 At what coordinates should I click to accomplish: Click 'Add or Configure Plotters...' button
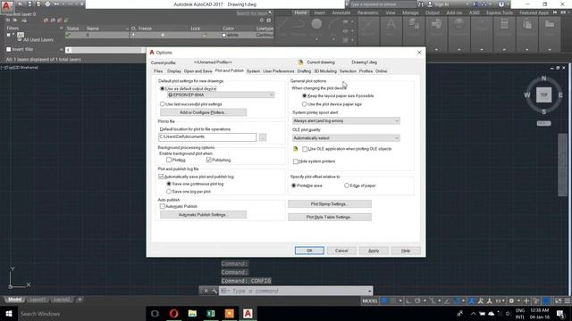tap(203, 112)
